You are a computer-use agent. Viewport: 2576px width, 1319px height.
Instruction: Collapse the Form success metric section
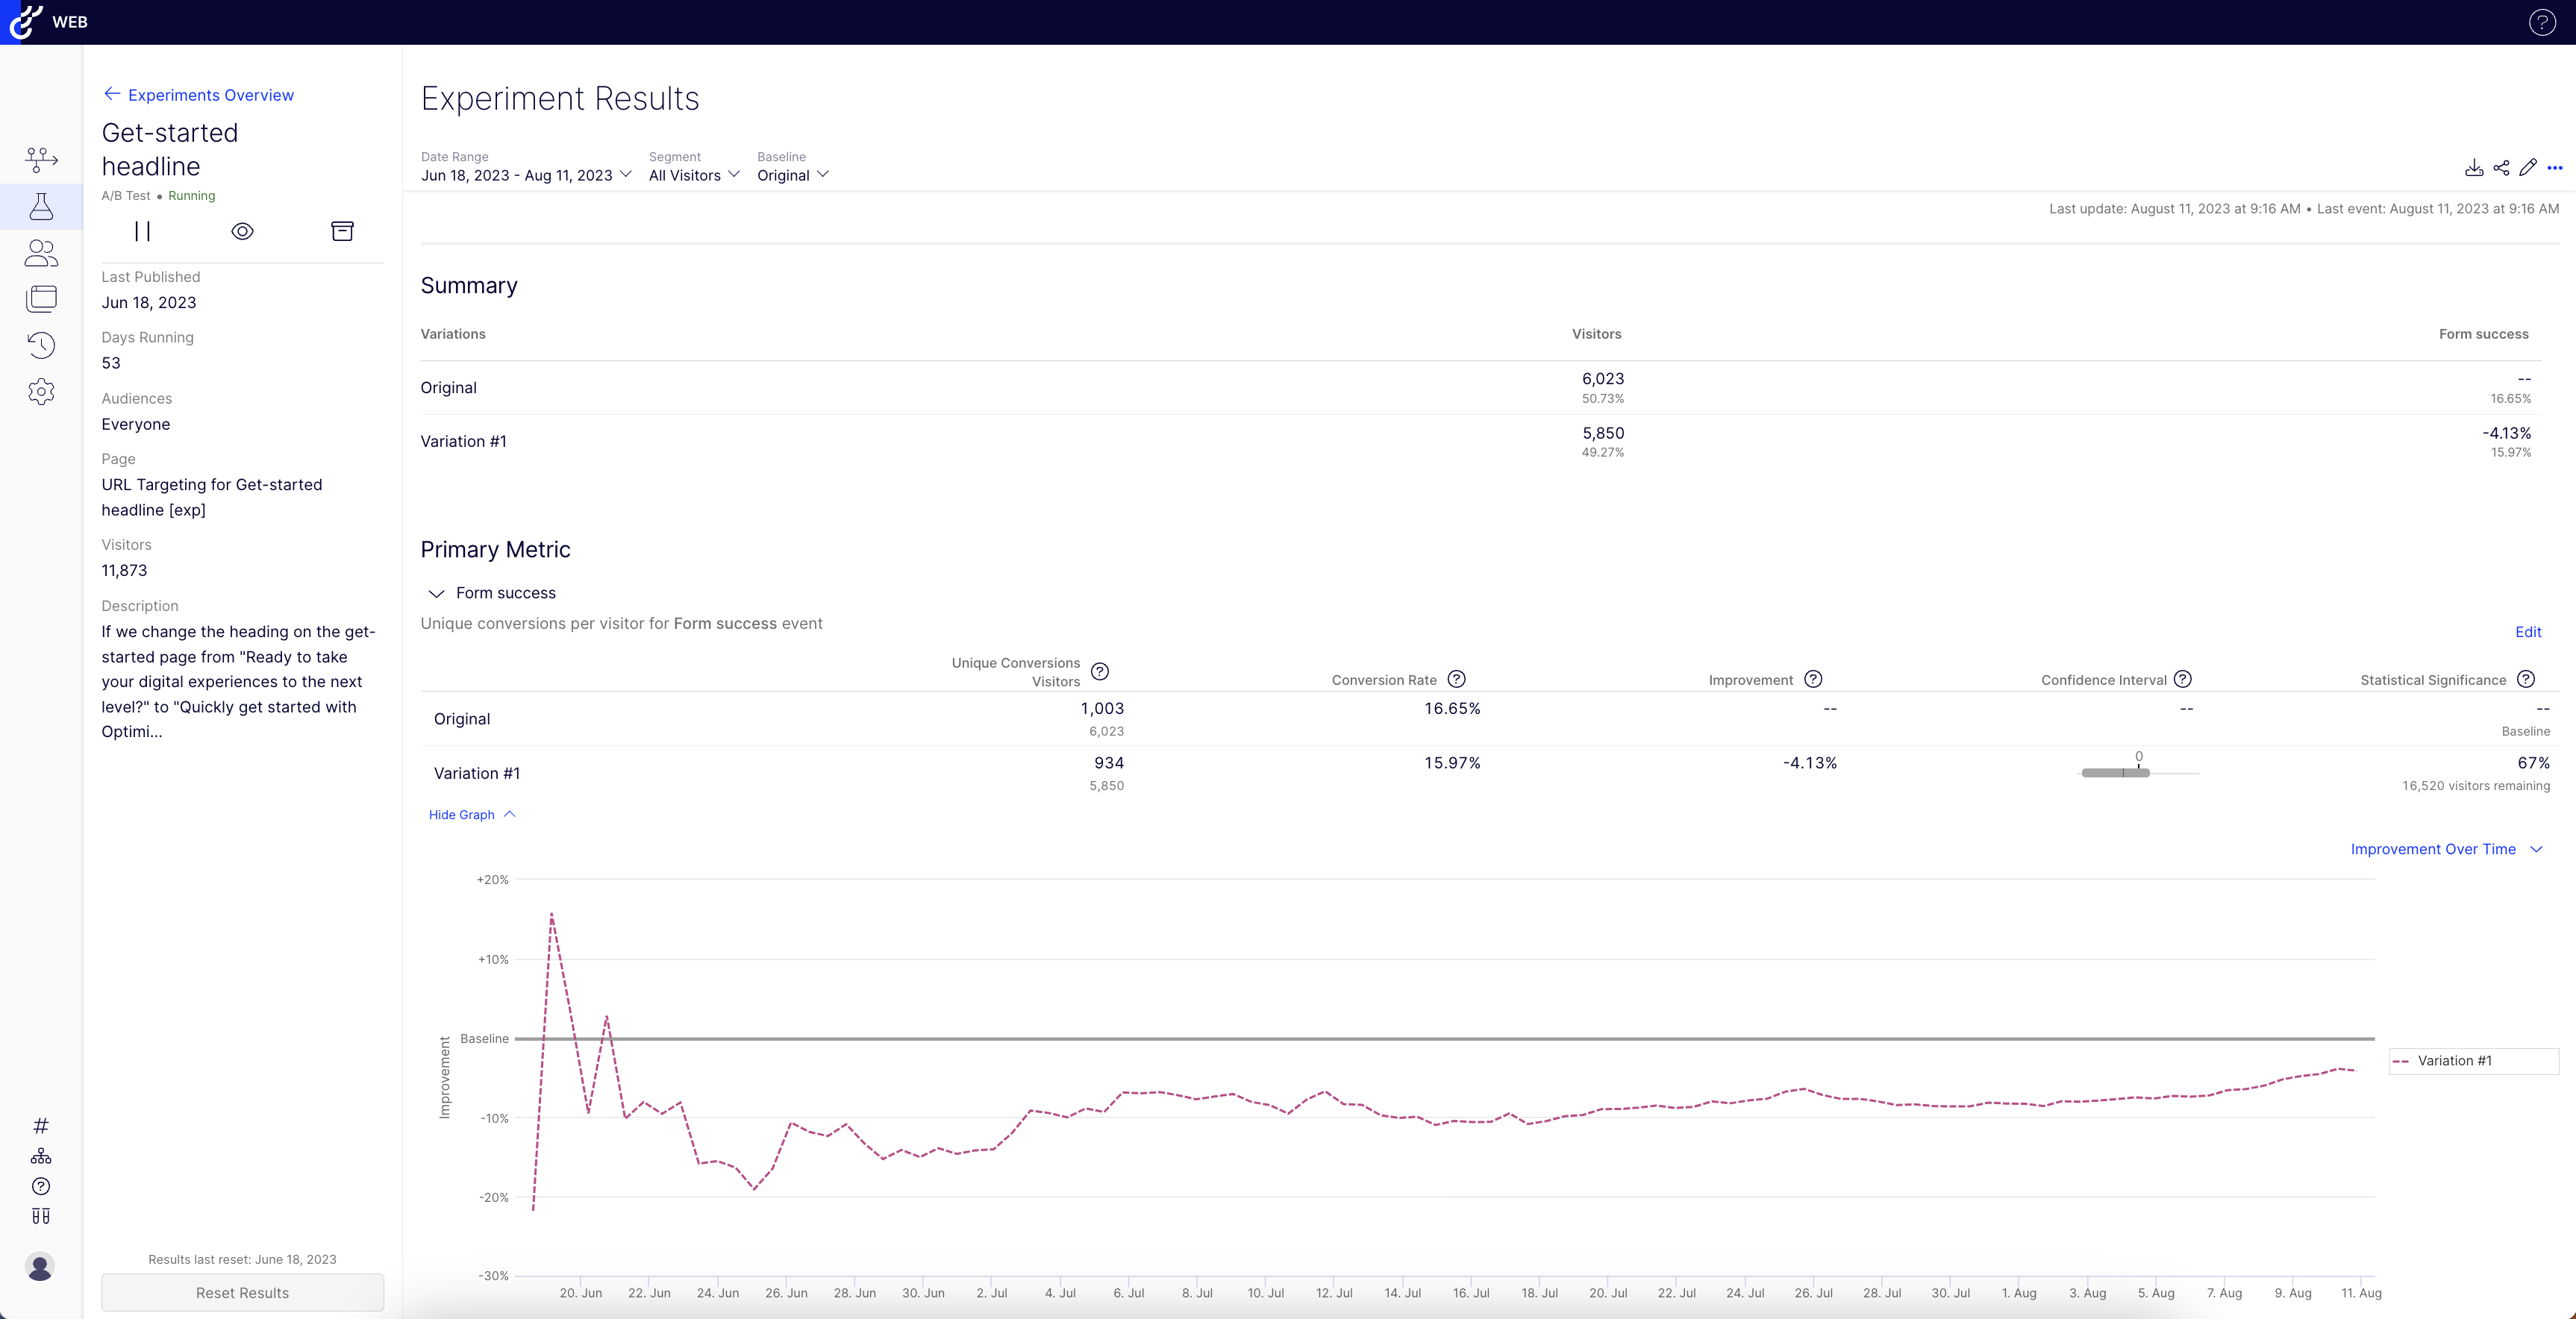(437, 592)
